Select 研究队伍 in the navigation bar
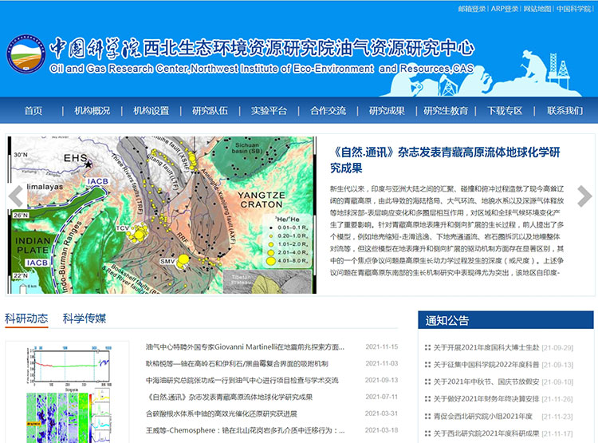Screen dimensions: 598x443 (210, 111)
